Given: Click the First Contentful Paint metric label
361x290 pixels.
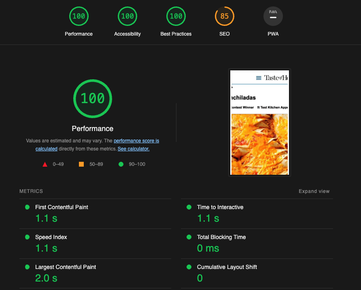Looking at the screenshot, I should point(62,207).
